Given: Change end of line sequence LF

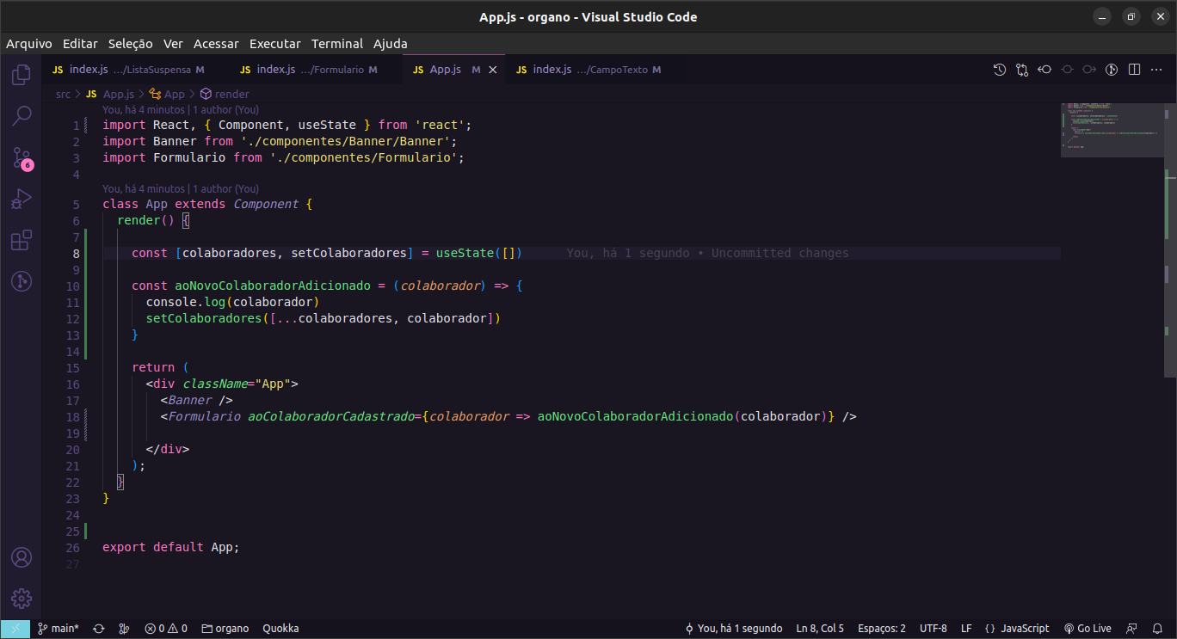Looking at the screenshot, I should click(966, 629).
